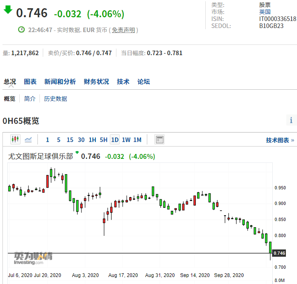Select the 1D chart interval
The width and height of the screenshot is (297, 284).
click(x=115, y=140)
